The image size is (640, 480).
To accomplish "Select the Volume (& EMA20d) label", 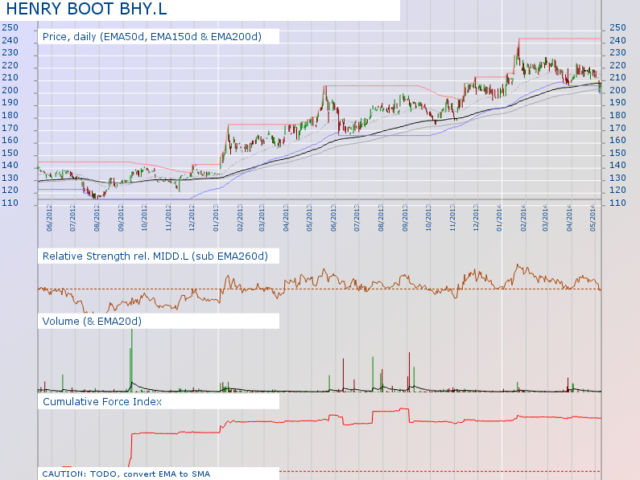I will (x=92, y=322).
